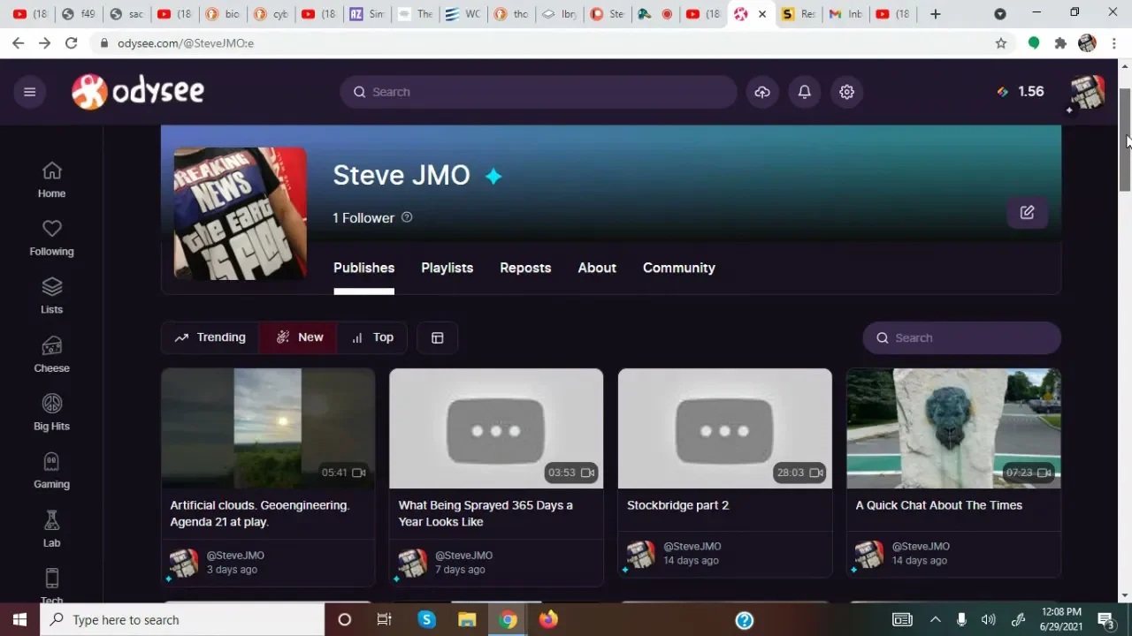Click the edit channel pencil icon
Viewport: 1132px width, 636px height.
pos(1027,213)
